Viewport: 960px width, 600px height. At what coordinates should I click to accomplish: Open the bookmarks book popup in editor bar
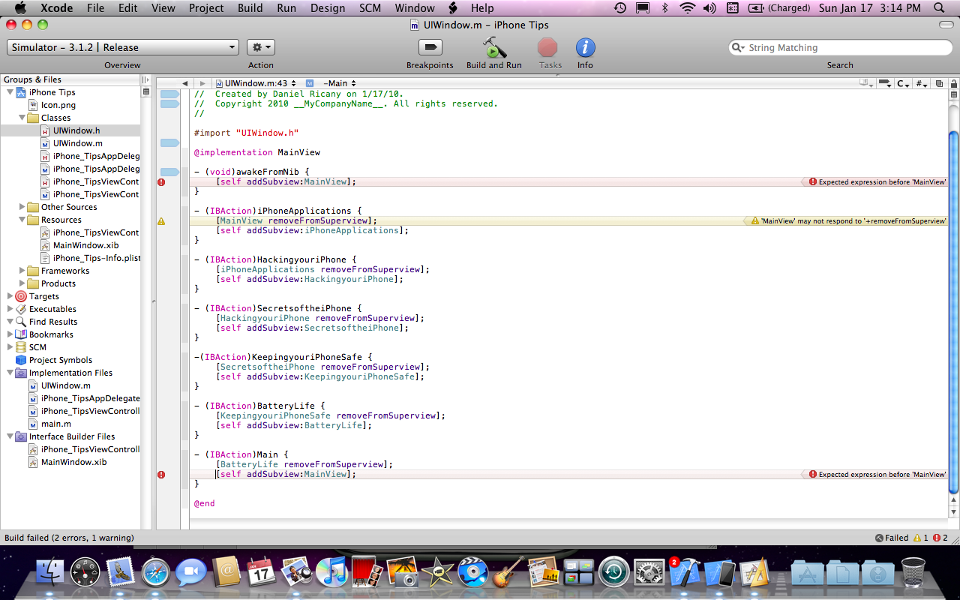pyautogui.click(x=865, y=83)
